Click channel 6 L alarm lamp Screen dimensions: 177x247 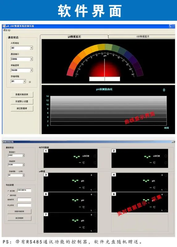coord(166,211)
